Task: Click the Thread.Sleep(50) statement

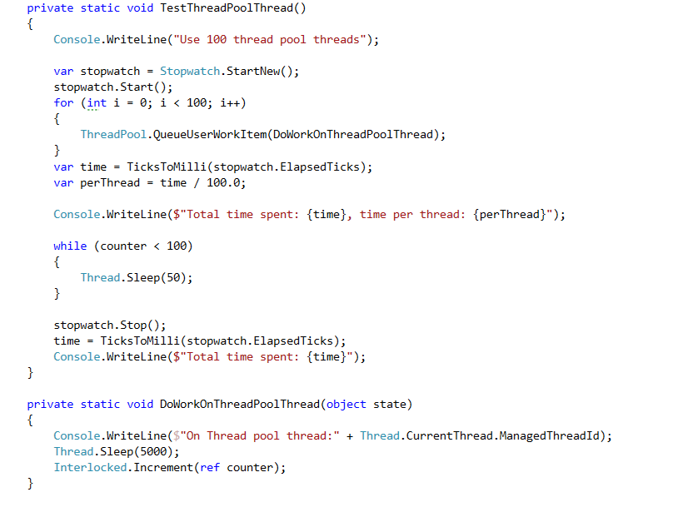Action: tap(137, 277)
